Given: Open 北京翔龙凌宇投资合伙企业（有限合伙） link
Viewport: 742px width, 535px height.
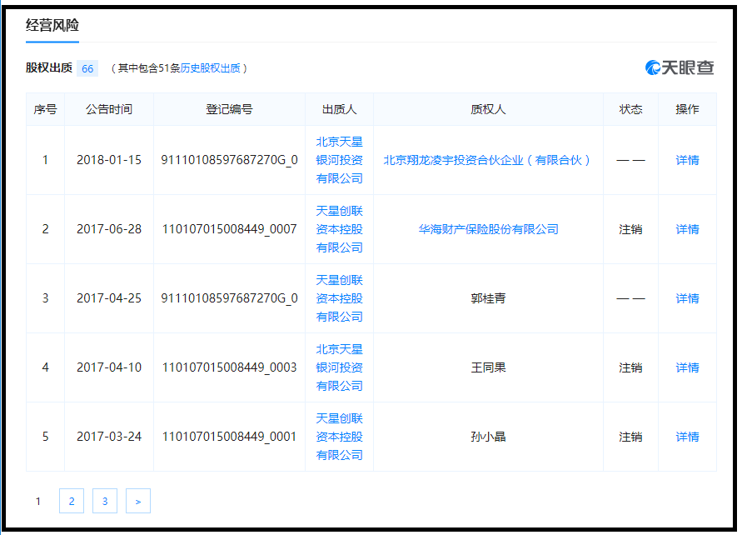Looking at the screenshot, I should (488, 160).
